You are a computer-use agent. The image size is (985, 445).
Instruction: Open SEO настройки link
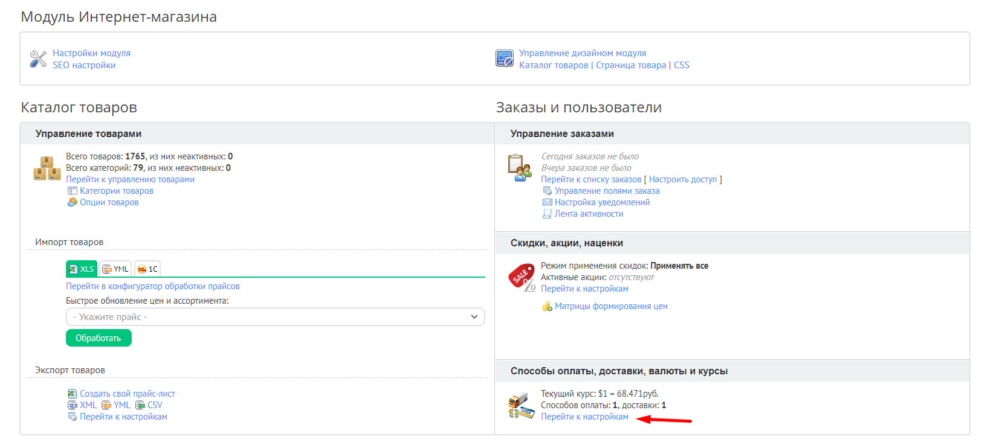[x=84, y=65]
